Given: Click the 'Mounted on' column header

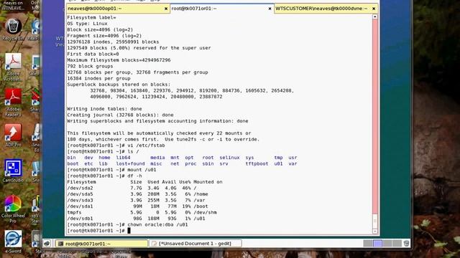Looking at the screenshot, I should (x=208, y=182).
